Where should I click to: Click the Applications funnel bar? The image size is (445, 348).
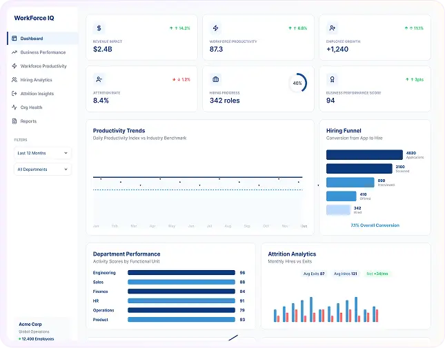(364, 155)
